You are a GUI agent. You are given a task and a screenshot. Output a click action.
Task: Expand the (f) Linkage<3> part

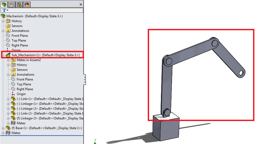[8, 118]
